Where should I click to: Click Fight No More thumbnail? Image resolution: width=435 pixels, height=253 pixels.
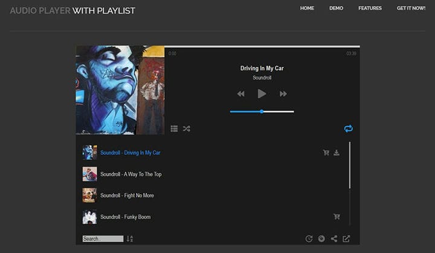89,195
